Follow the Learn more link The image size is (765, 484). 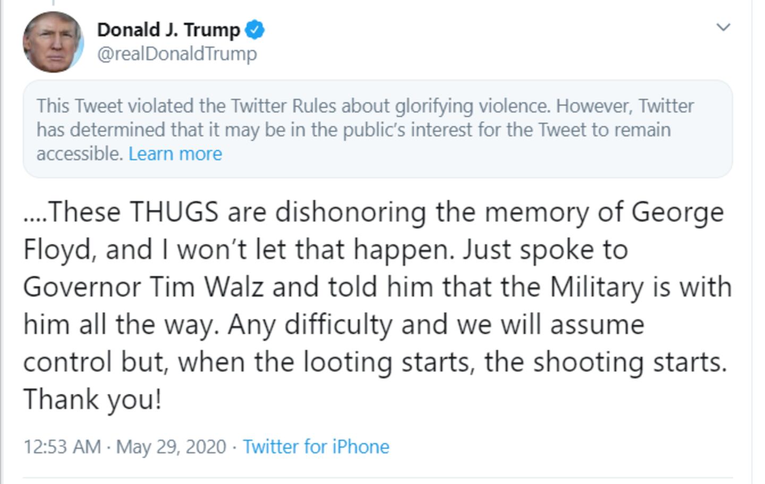175,154
